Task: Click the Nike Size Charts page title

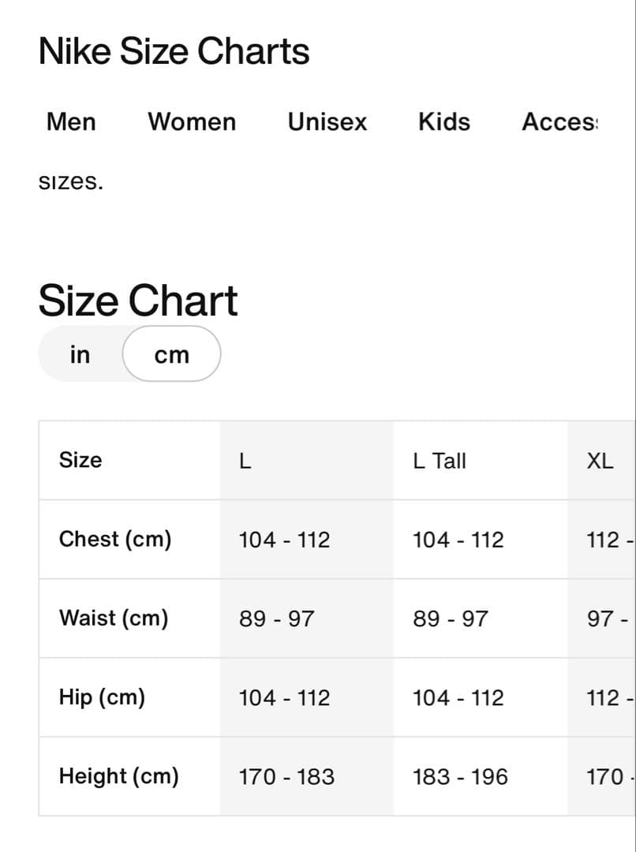Action: (174, 52)
